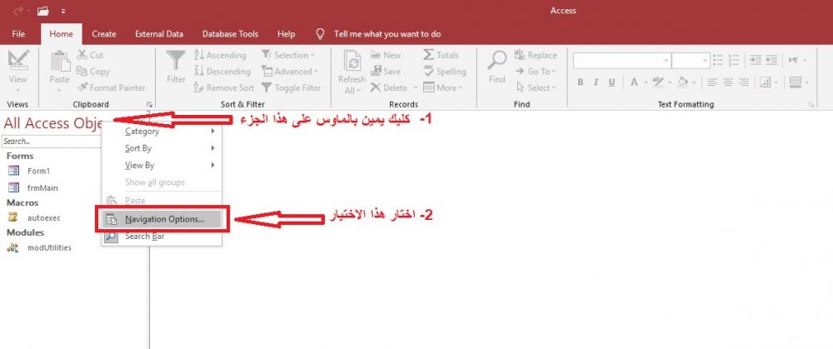The width and height of the screenshot is (833, 349).
Task: Toggle Bold formatting
Action: tap(580, 82)
